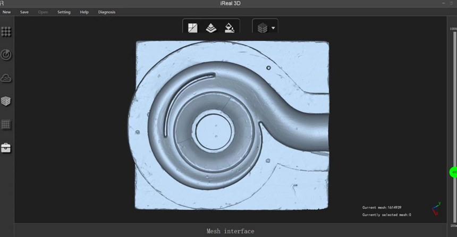Screen dimensions: 457x237
Task: Click the Mesh interface label at the bottom
Action: click(x=230, y=231)
